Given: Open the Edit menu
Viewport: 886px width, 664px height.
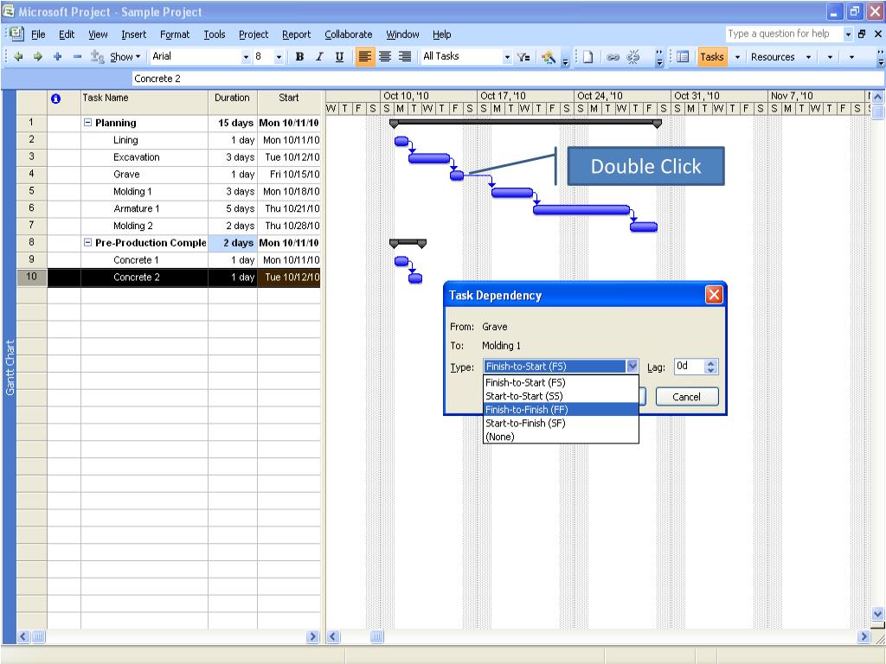Looking at the screenshot, I should coord(67,35).
